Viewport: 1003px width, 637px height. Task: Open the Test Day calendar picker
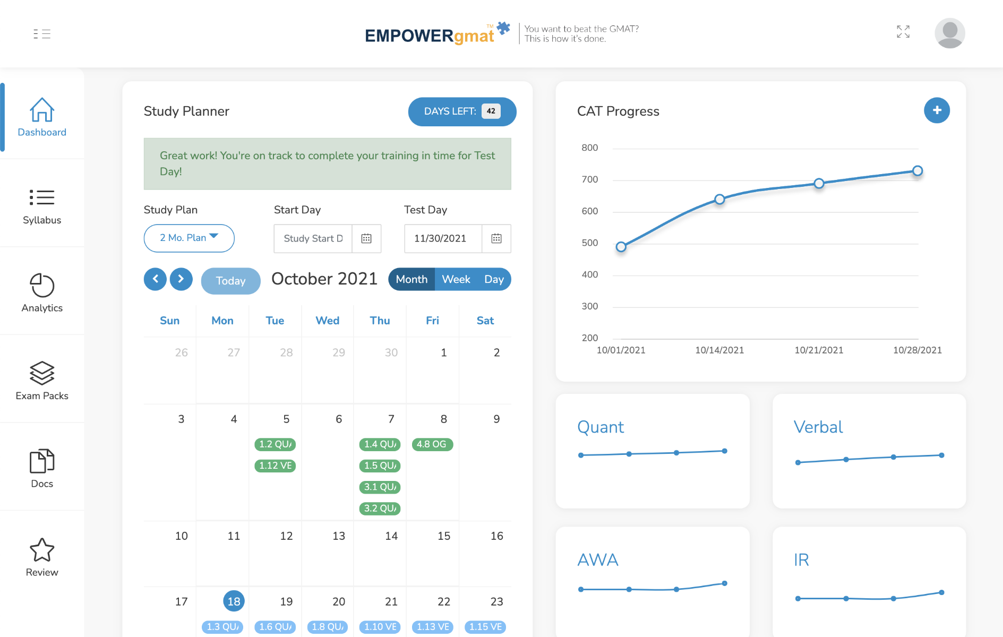point(496,238)
